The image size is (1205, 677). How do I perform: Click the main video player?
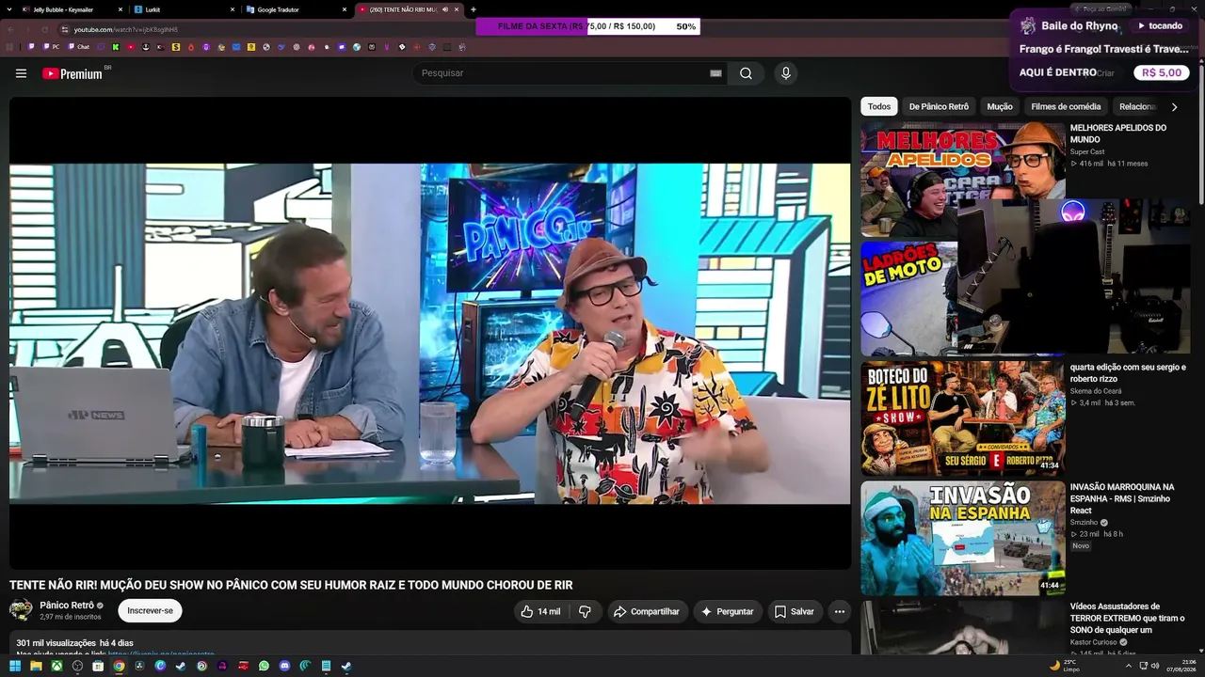(x=430, y=333)
